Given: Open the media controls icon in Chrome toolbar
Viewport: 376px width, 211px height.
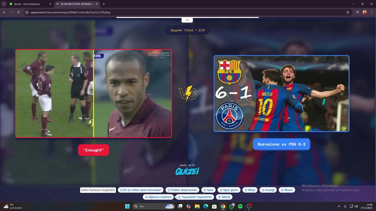Looking at the screenshot, I should 357,12.
